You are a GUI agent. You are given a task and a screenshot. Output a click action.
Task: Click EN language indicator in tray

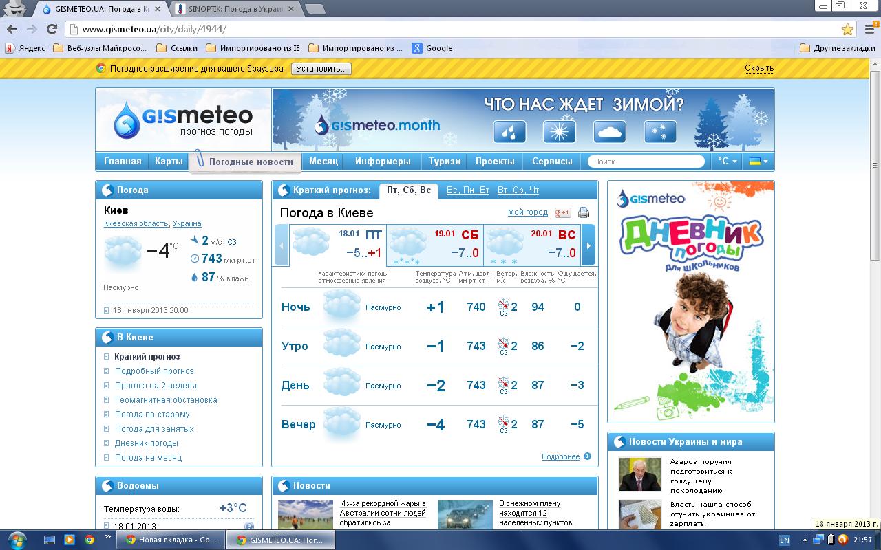pyautogui.click(x=785, y=540)
